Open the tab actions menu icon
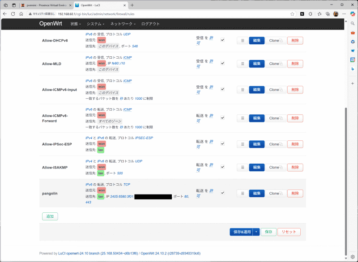The width and height of the screenshot is (358, 262). tap(14, 5)
